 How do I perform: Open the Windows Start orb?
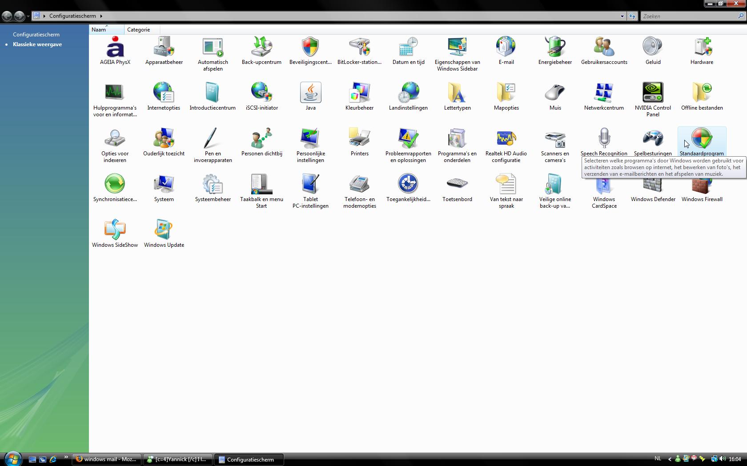(13, 458)
